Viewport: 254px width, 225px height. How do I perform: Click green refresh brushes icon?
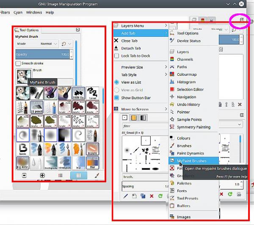(160, 196)
